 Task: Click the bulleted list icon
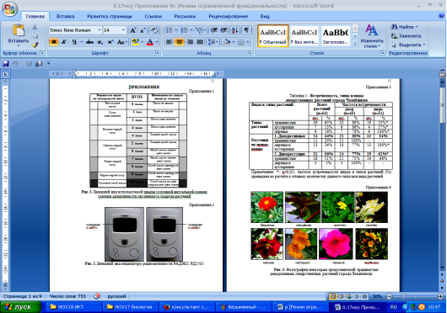tap(170, 30)
